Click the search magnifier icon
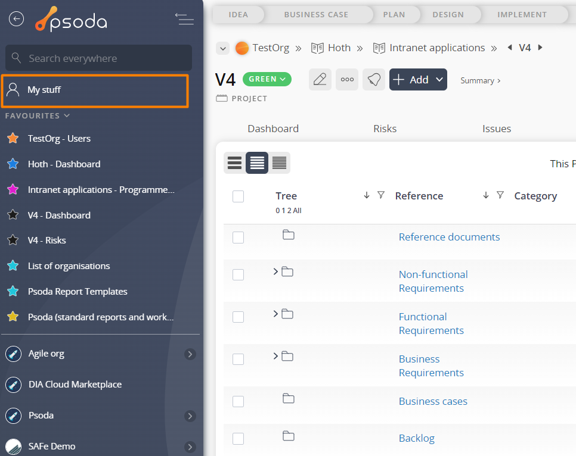 (x=16, y=58)
